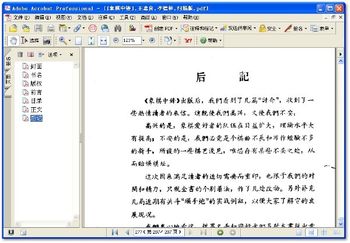The height and width of the screenshot is (243, 350).
Task: Open the Secure 安全 dropdown
Action: [x=269, y=29]
